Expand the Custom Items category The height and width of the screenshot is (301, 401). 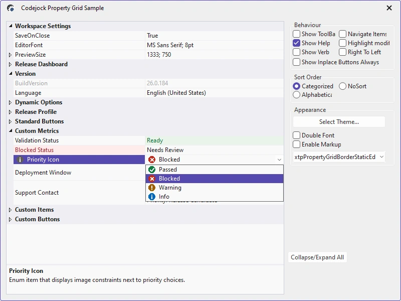point(10,210)
